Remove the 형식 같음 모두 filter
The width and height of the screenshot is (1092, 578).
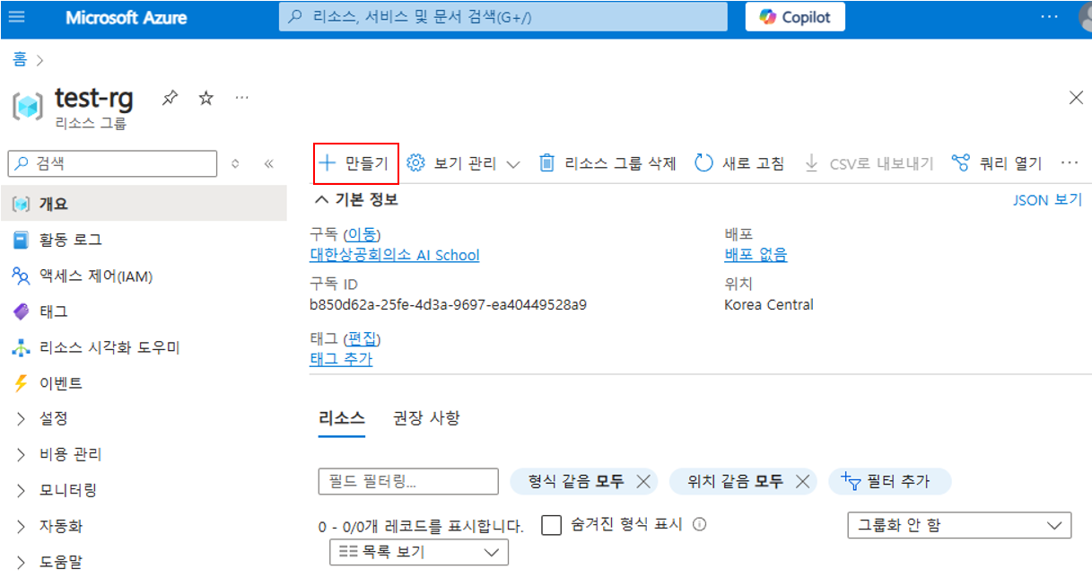(642, 481)
